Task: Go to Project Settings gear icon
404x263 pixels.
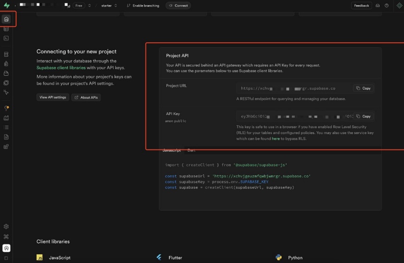Action: coord(6,227)
